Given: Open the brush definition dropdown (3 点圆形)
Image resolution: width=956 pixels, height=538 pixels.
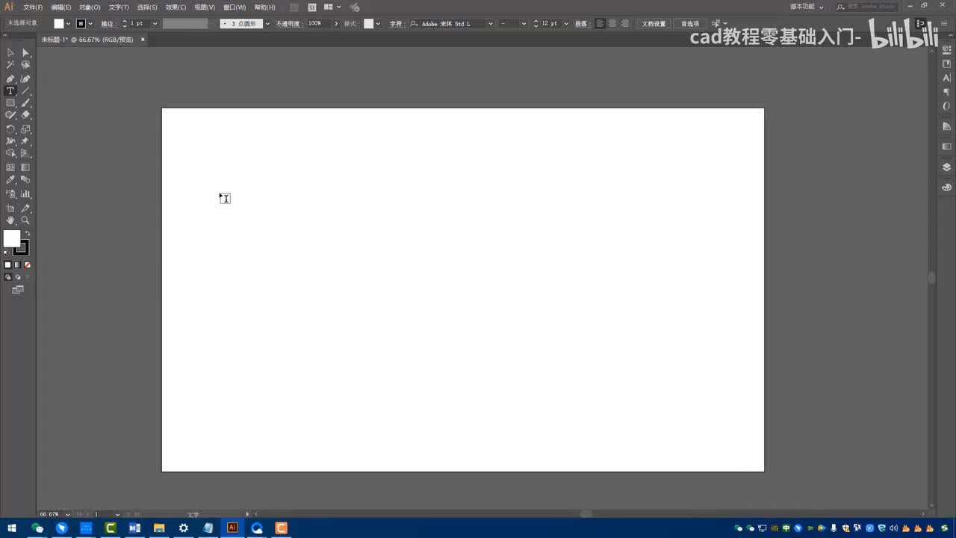Looking at the screenshot, I should click(x=268, y=24).
